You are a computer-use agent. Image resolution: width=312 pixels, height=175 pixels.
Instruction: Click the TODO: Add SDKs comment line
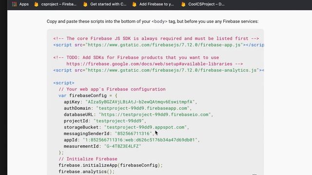pyautogui.click(x=136, y=57)
